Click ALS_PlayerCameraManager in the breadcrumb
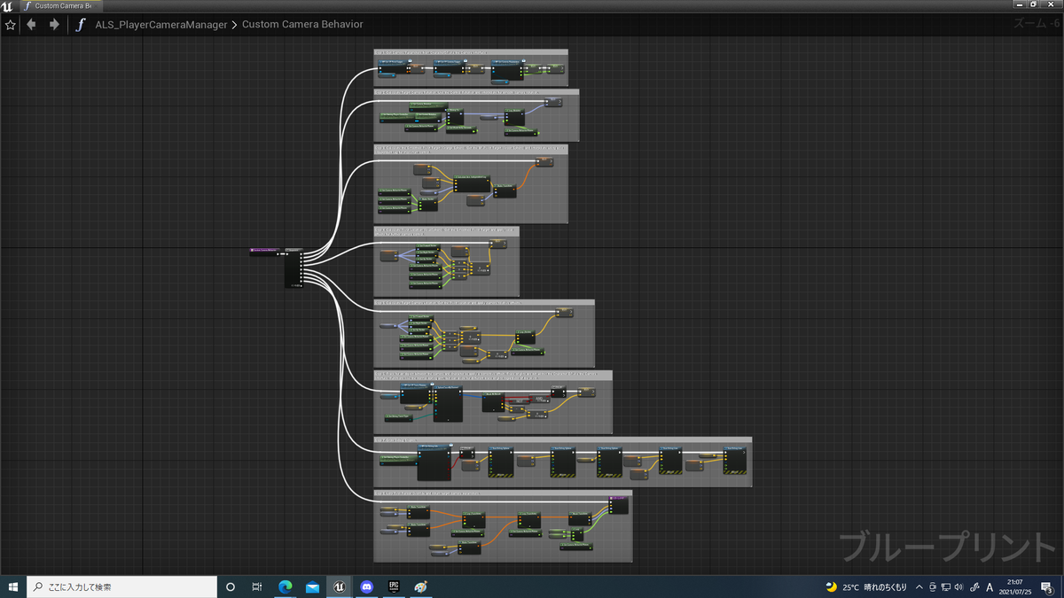 pyautogui.click(x=161, y=25)
